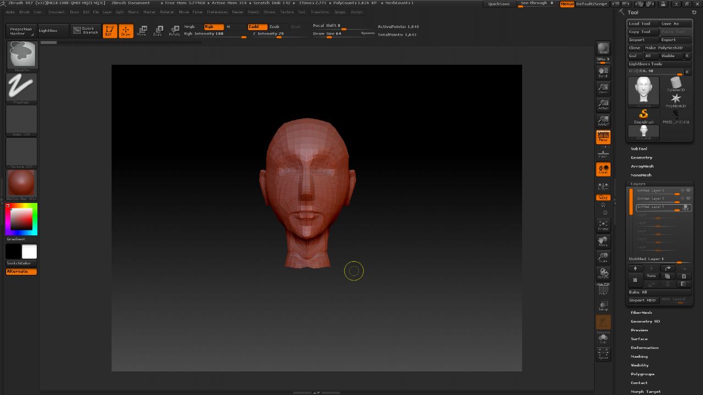703x395 pixels.
Task: Select the PolyMesh3D star tool
Action: (676, 100)
